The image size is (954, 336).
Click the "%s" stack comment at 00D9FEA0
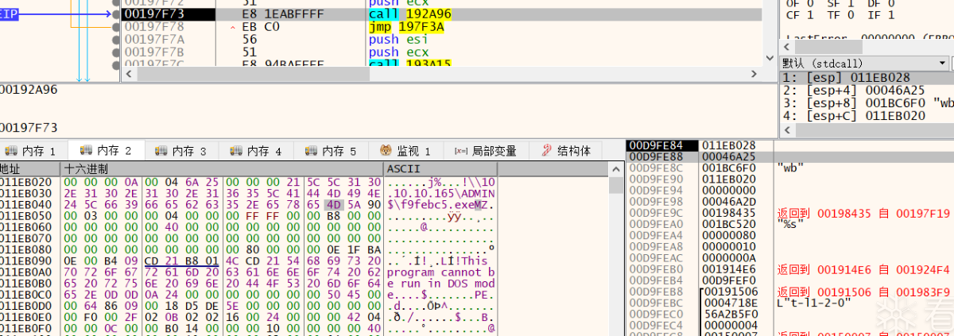790,224
